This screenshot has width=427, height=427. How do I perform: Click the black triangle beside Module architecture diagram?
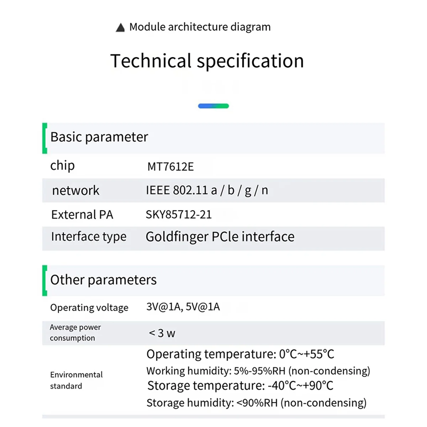pos(120,28)
